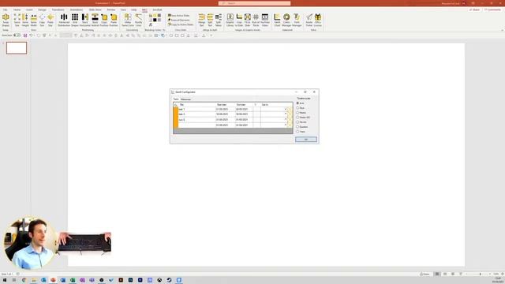
Task: Select the Quarters timeline scale option
Action: click(x=297, y=127)
